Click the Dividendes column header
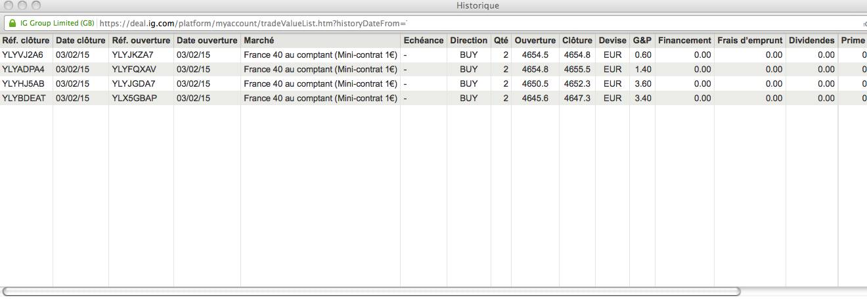This screenshot has width=867, height=299. click(x=811, y=41)
